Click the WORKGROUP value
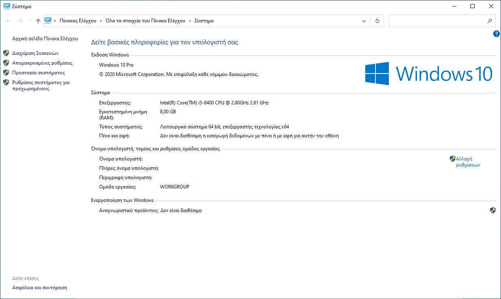This screenshot has height=299, width=501. click(175, 187)
